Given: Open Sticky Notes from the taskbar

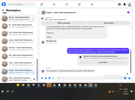Looking at the screenshot, I should pyautogui.click(x=18, y=85).
